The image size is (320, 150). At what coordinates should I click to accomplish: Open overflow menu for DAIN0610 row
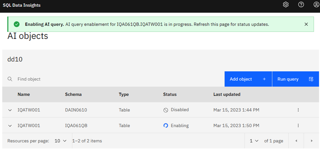pos(298,110)
